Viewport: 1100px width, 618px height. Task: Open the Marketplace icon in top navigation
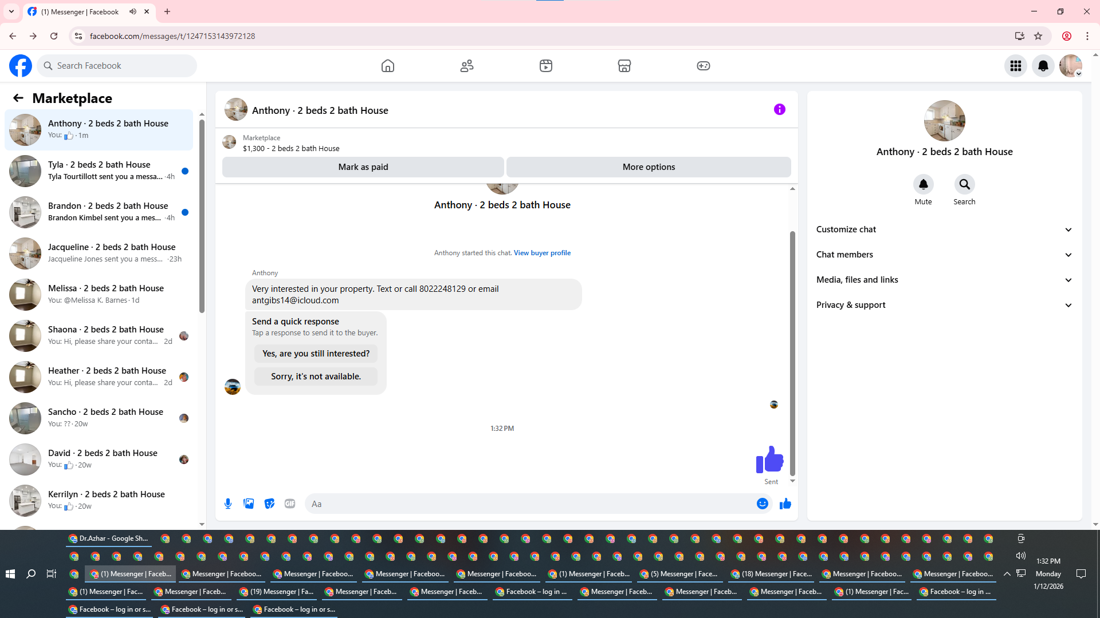[624, 66]
